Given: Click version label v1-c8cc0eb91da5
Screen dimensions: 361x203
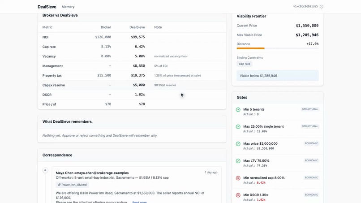Looking at the screenshot, I should click(305, 6).
